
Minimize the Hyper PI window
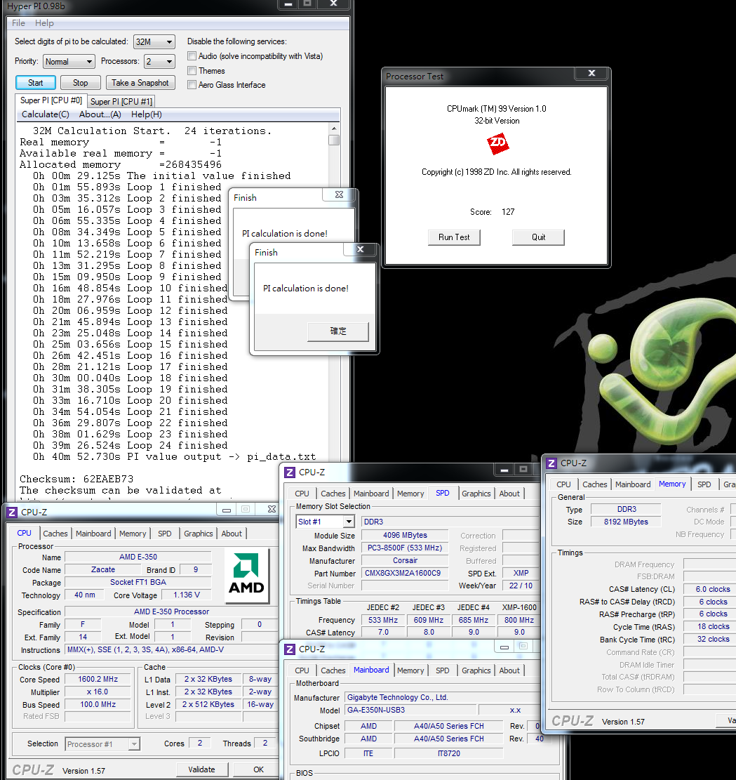[x=288, y=4]
